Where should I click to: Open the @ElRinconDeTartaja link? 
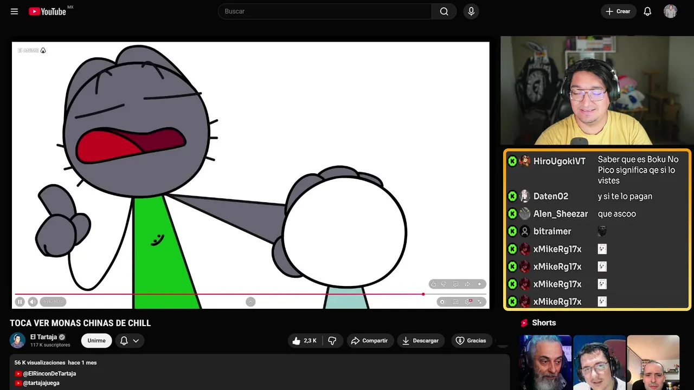pyautogui.click(x=49, y=374)
